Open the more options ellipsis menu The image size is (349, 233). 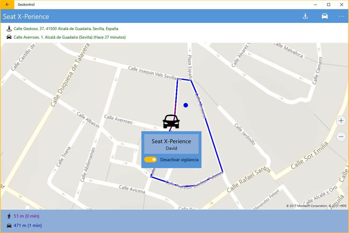click(341, 16)
